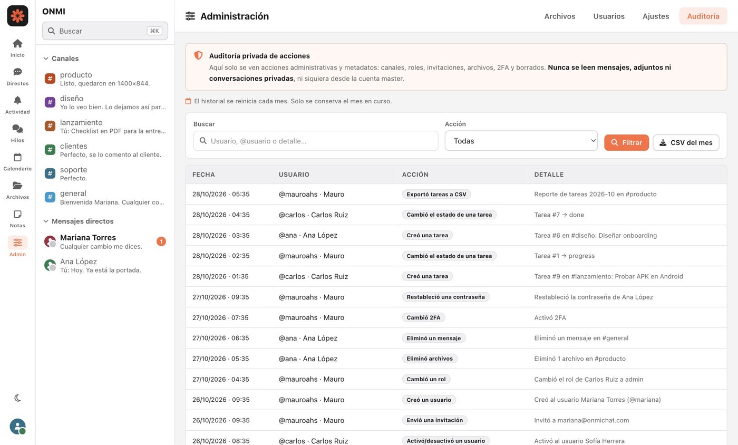Click the Cambió un rol tag
Image resolution: width=738 pixels, height=445 pixels.
pyautogui.click(x=426, y=379)
